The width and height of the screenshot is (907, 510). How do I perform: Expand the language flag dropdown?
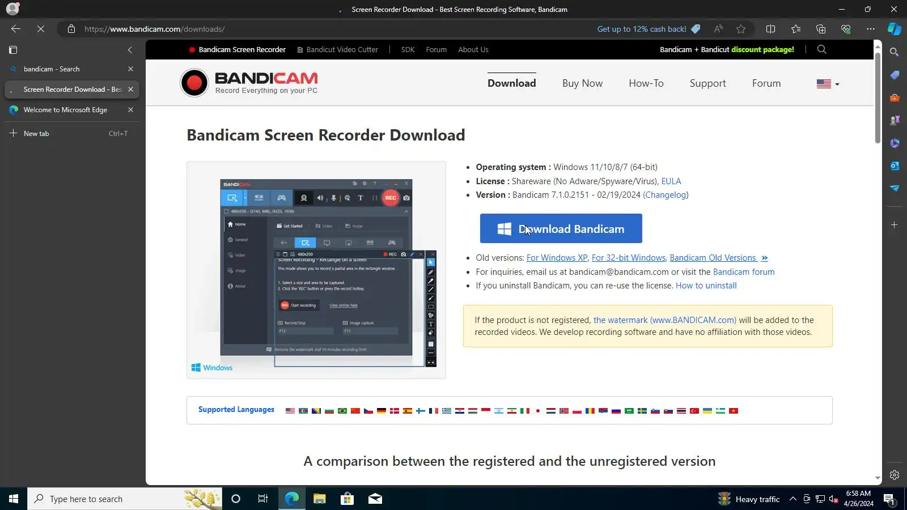click(828, 84)
